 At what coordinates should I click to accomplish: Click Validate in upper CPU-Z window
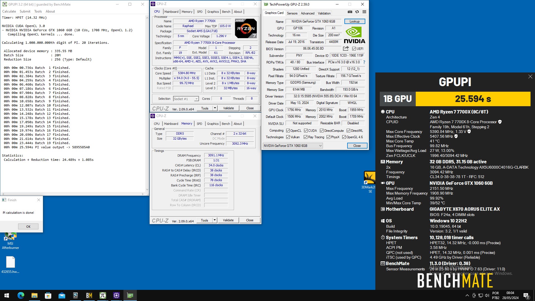(x=228, y=108)
